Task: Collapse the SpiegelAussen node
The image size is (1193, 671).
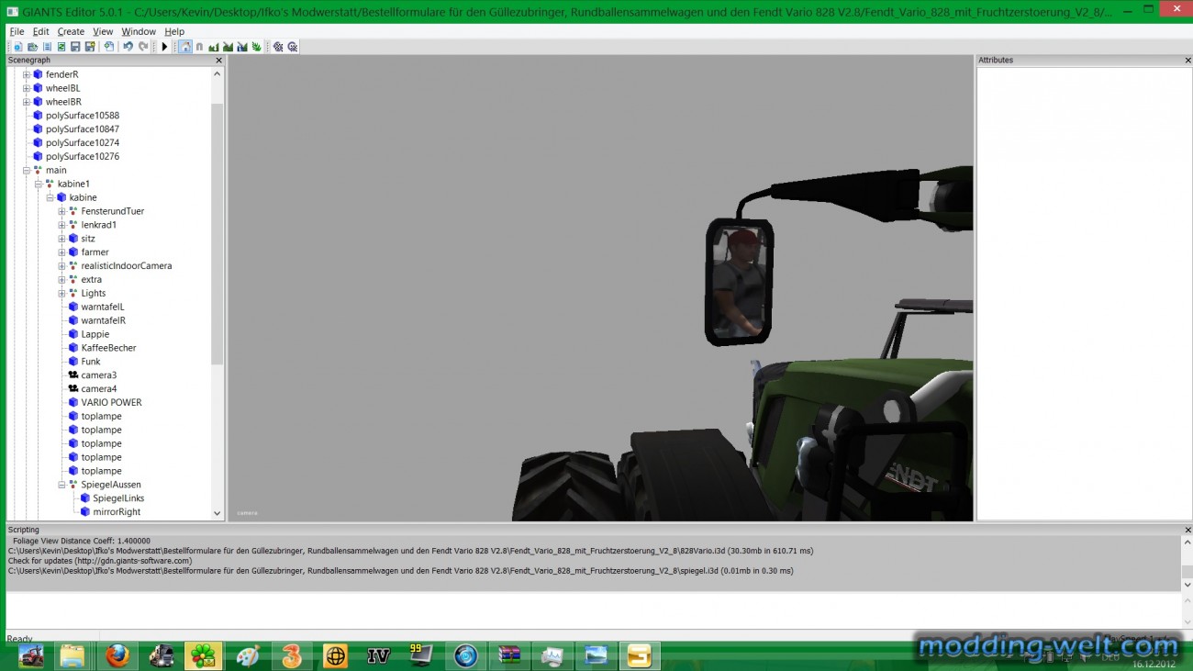Action: tap(61, 485)
